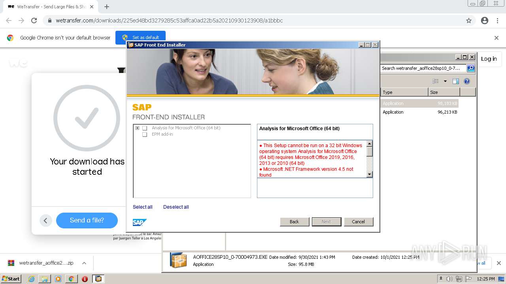Change view icon in Explorer toolbar
506x284 pixels.
tap(436, 81)
